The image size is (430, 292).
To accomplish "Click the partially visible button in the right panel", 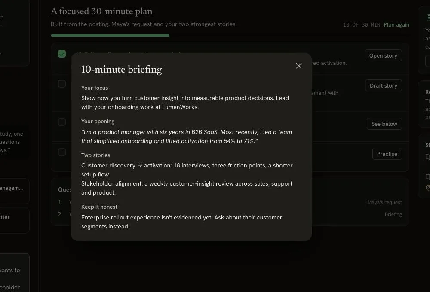I will [x=427, y=61].
